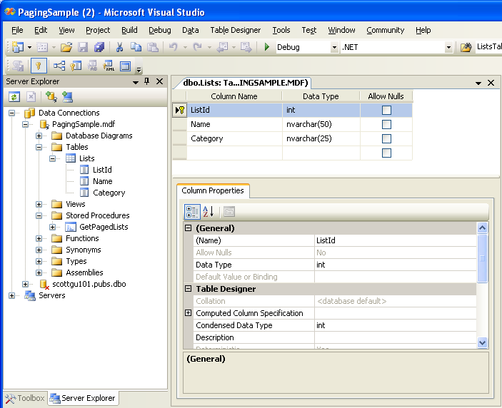Click the New Project toolbar icon

coord(18,47)
